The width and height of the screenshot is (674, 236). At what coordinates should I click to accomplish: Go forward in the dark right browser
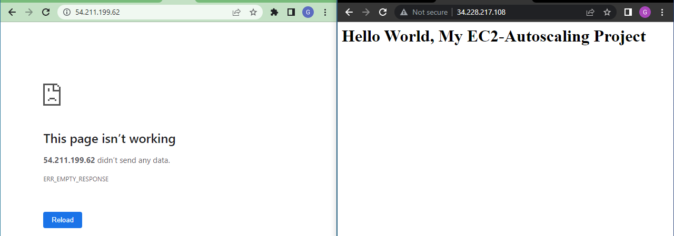pyautogui.click(x=366, y=12)
